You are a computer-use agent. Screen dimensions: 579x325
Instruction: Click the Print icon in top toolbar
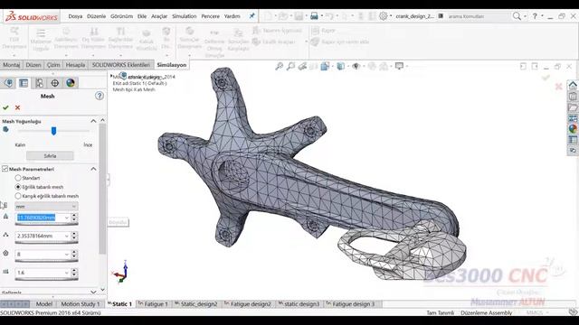pos(314,16)
